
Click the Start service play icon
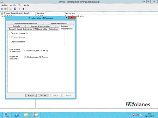point(20,9)
